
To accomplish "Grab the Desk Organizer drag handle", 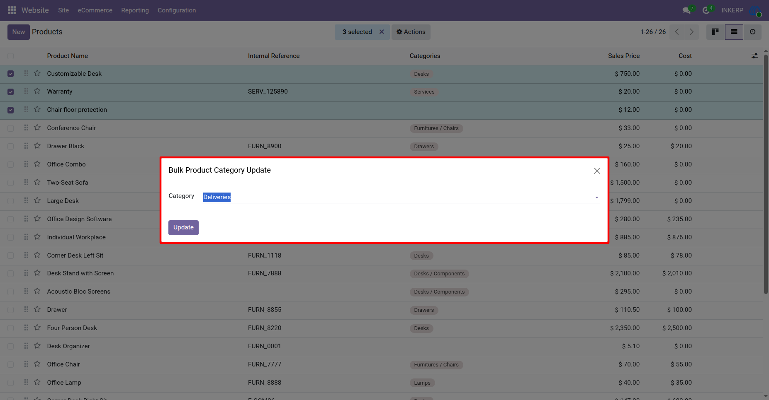I will [26, 346].
